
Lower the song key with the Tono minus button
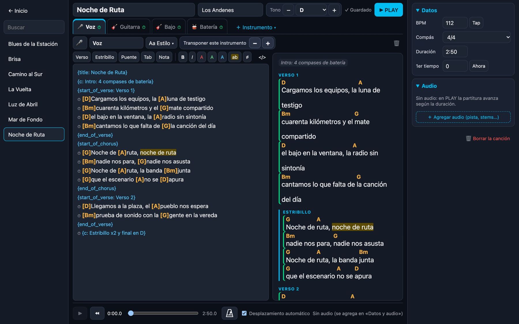pos(288,10)
